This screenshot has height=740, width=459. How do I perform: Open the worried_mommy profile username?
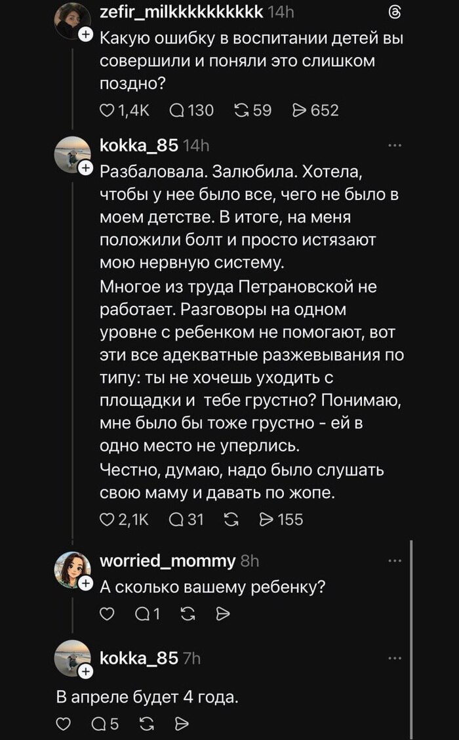coord(167,560)
